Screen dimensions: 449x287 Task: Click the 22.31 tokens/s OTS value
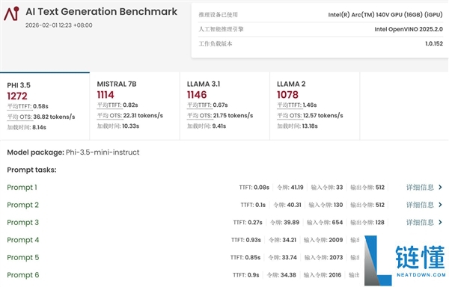click(x=143, y=116)
